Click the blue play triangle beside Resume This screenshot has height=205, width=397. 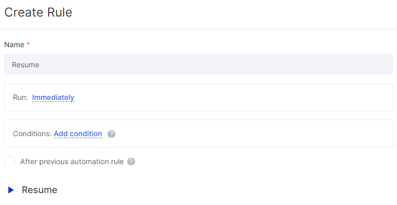point(11,190)
